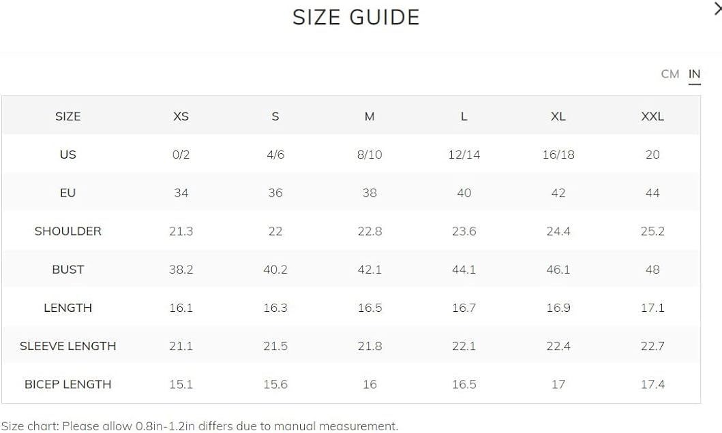
Task: Select the XS column header
Action: point(181,116)
